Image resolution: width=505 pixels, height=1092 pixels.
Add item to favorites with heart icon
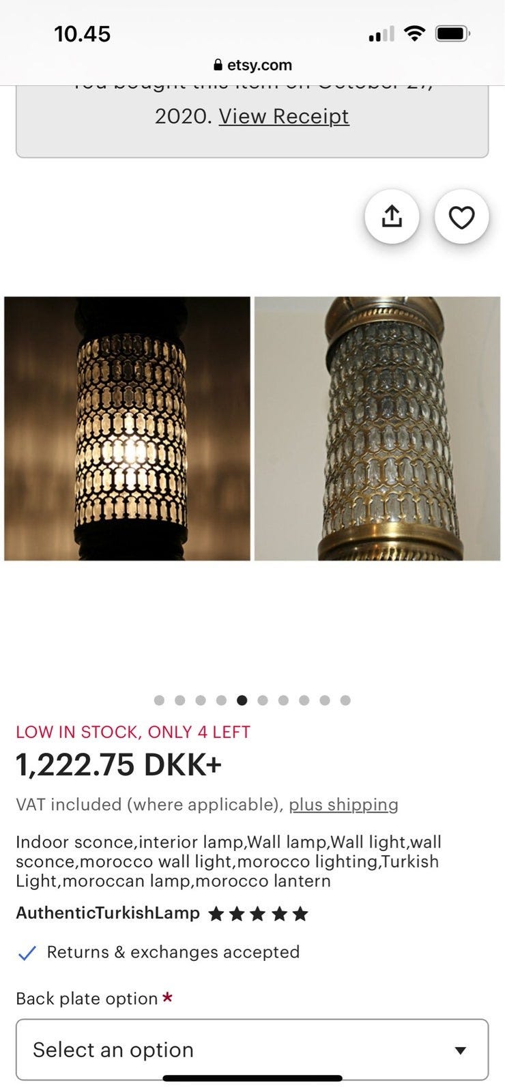pyautogui.click(x=461, y=217)
